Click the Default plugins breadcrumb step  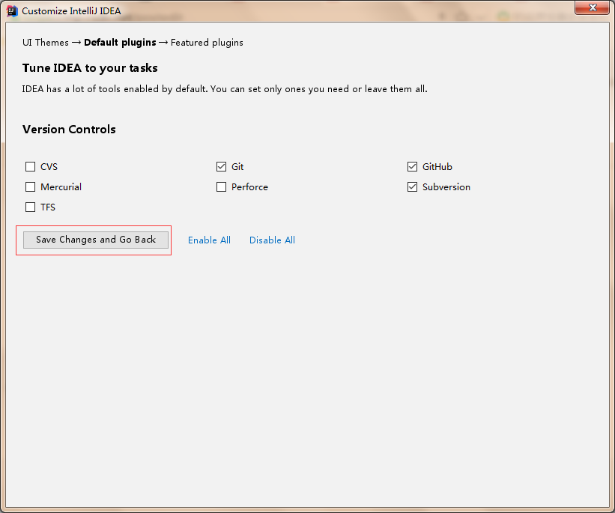(120, 43)
